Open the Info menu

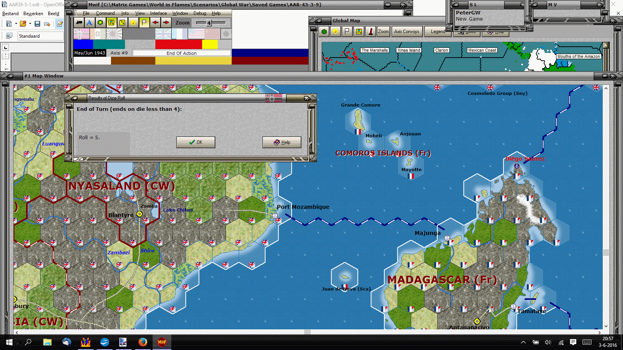125,13
